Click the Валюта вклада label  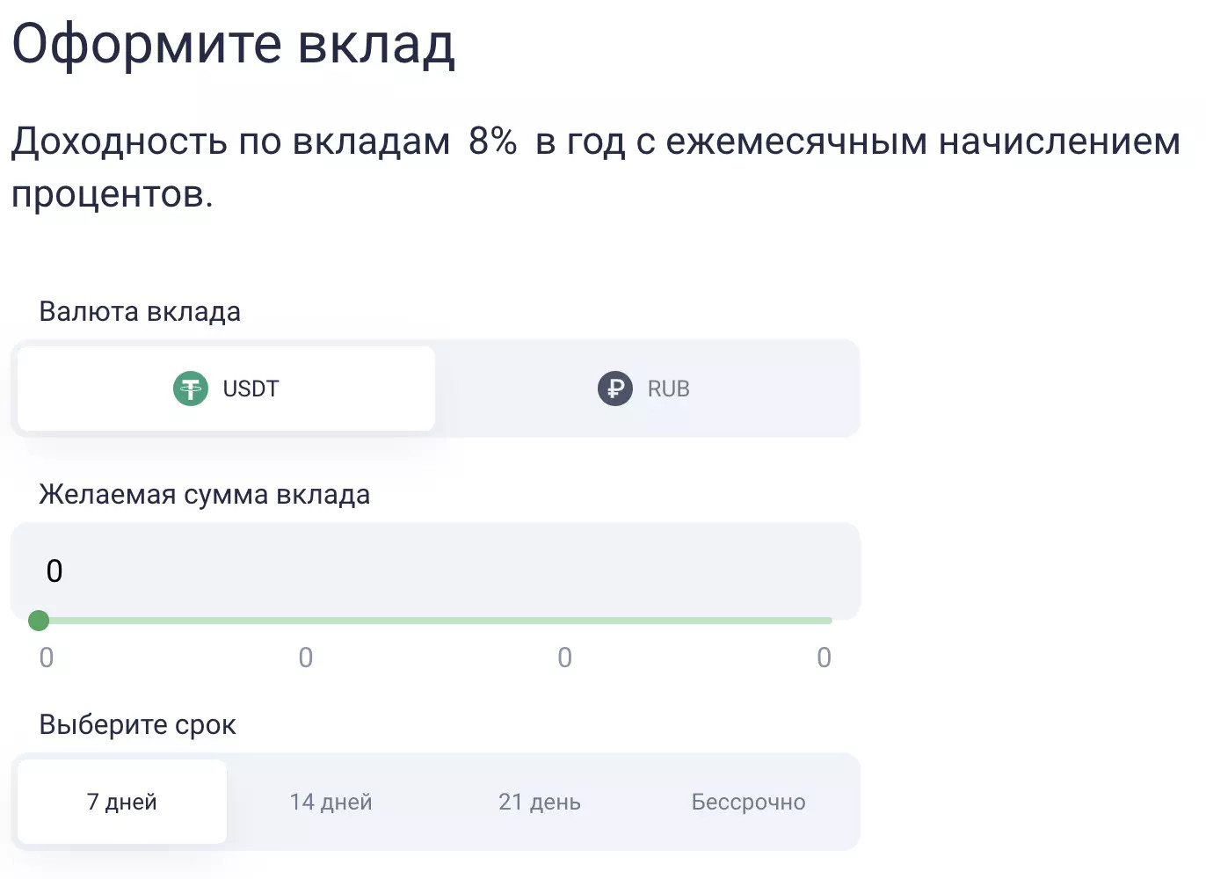(x=140, y=312)
